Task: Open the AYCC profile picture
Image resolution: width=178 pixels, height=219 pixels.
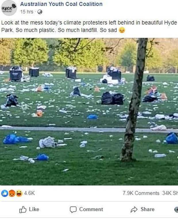Action: (x=9, y=8)
